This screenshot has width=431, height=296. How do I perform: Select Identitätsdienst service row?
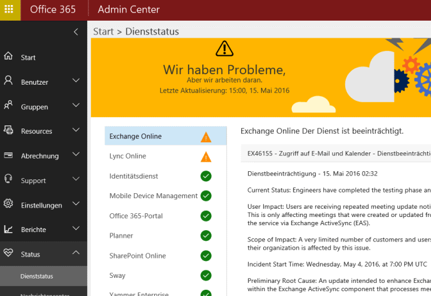click(x=165, y=176)
